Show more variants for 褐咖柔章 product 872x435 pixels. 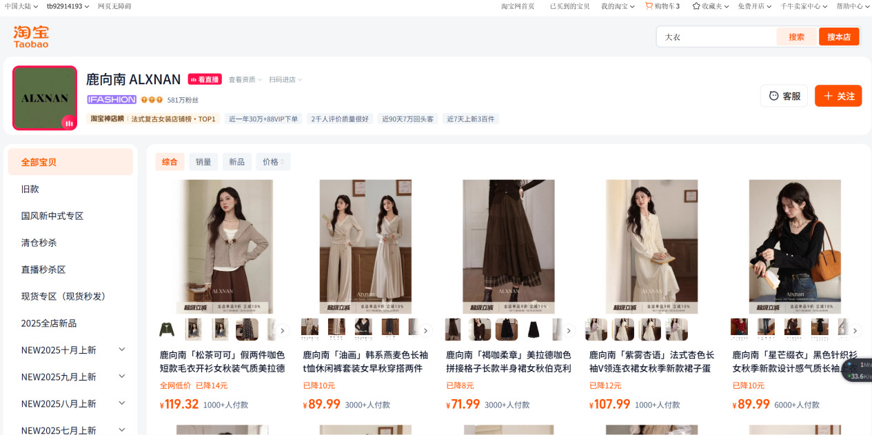(x=569, y=331)
